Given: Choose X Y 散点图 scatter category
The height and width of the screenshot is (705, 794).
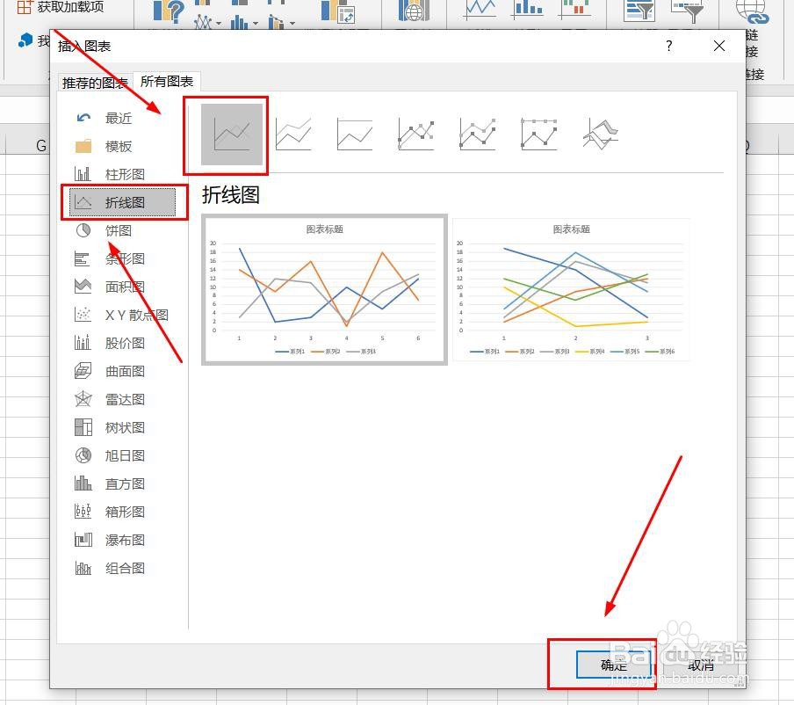Looking at the screenshot, I should tap(122, 316).
